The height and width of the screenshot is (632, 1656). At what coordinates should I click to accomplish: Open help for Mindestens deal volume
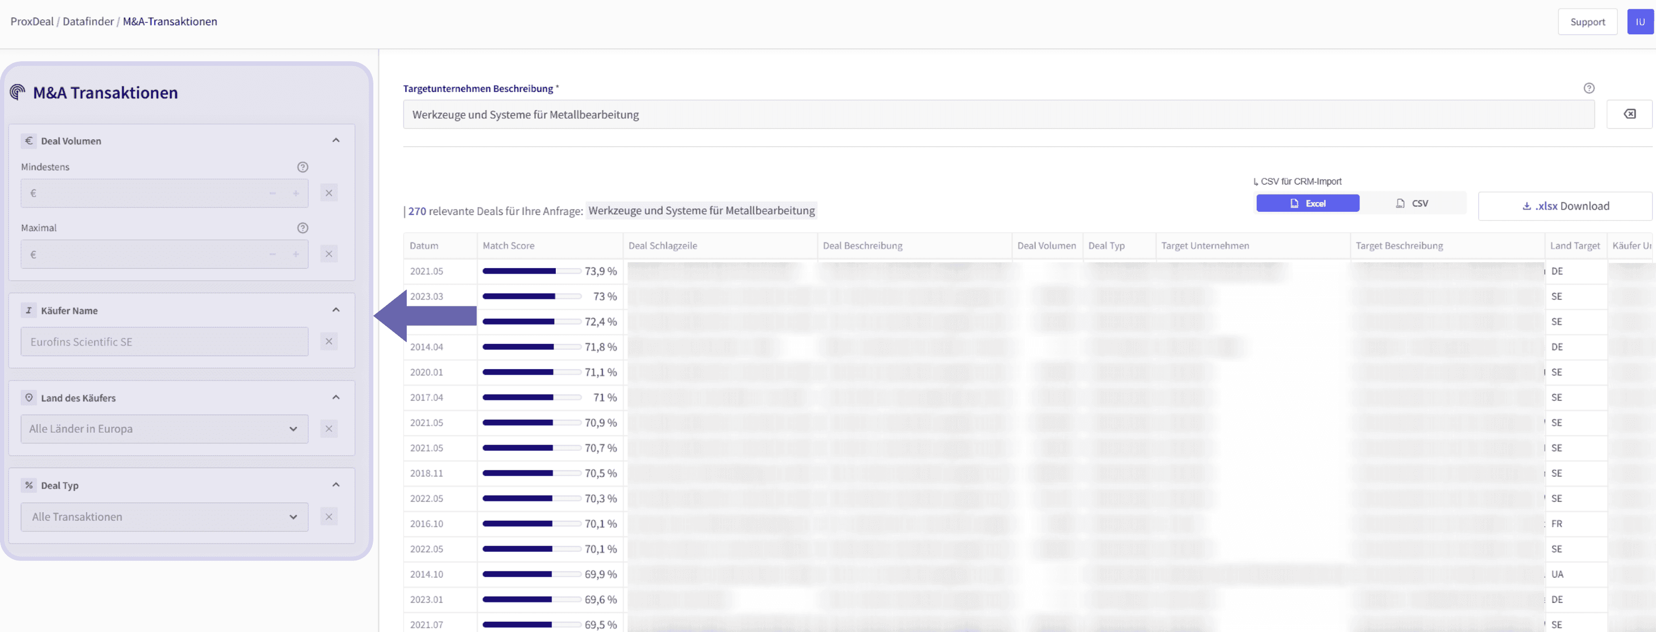303,167
